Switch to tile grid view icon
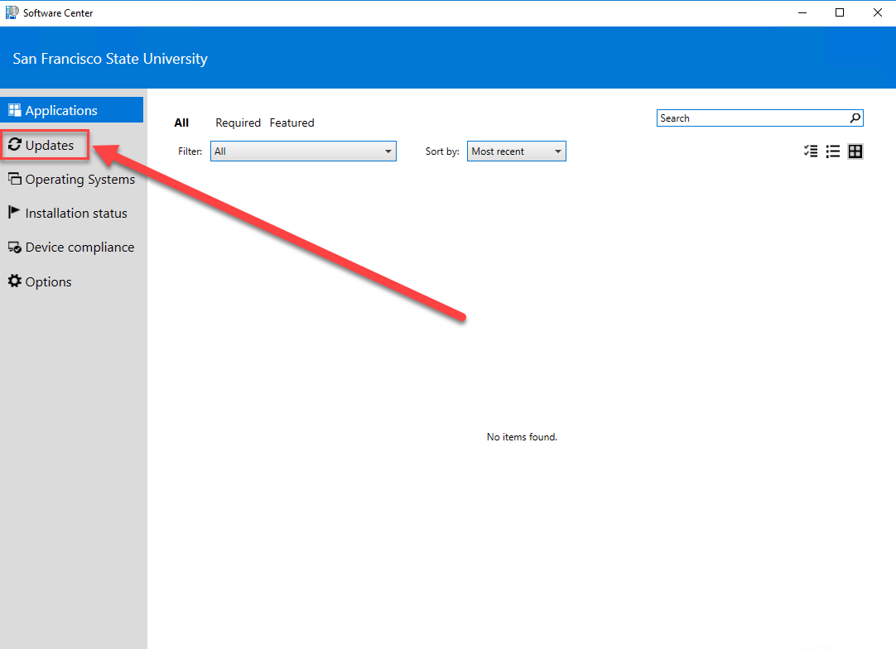 (x=855, y=151)
